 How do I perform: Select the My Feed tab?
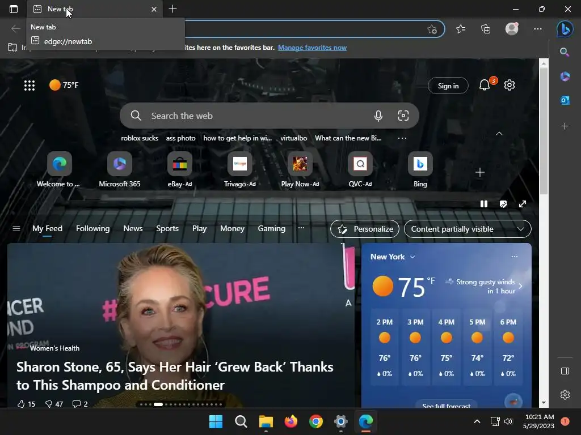coord(47,229)
